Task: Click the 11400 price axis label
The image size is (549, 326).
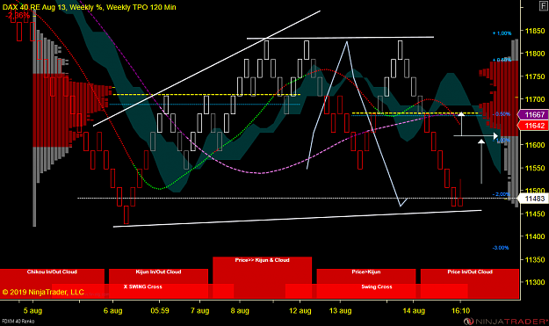Action: click(x=535, y=236)
